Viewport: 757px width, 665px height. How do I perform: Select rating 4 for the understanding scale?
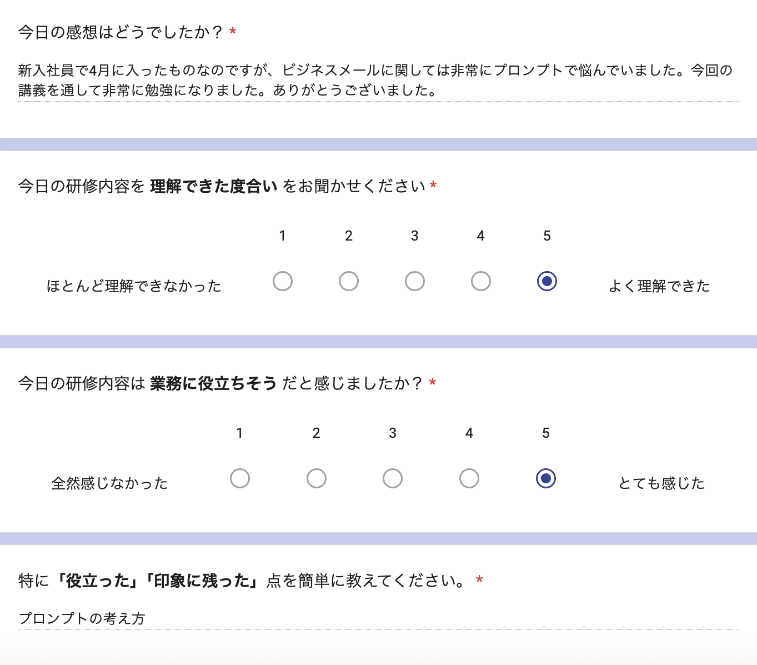[480, 281]
